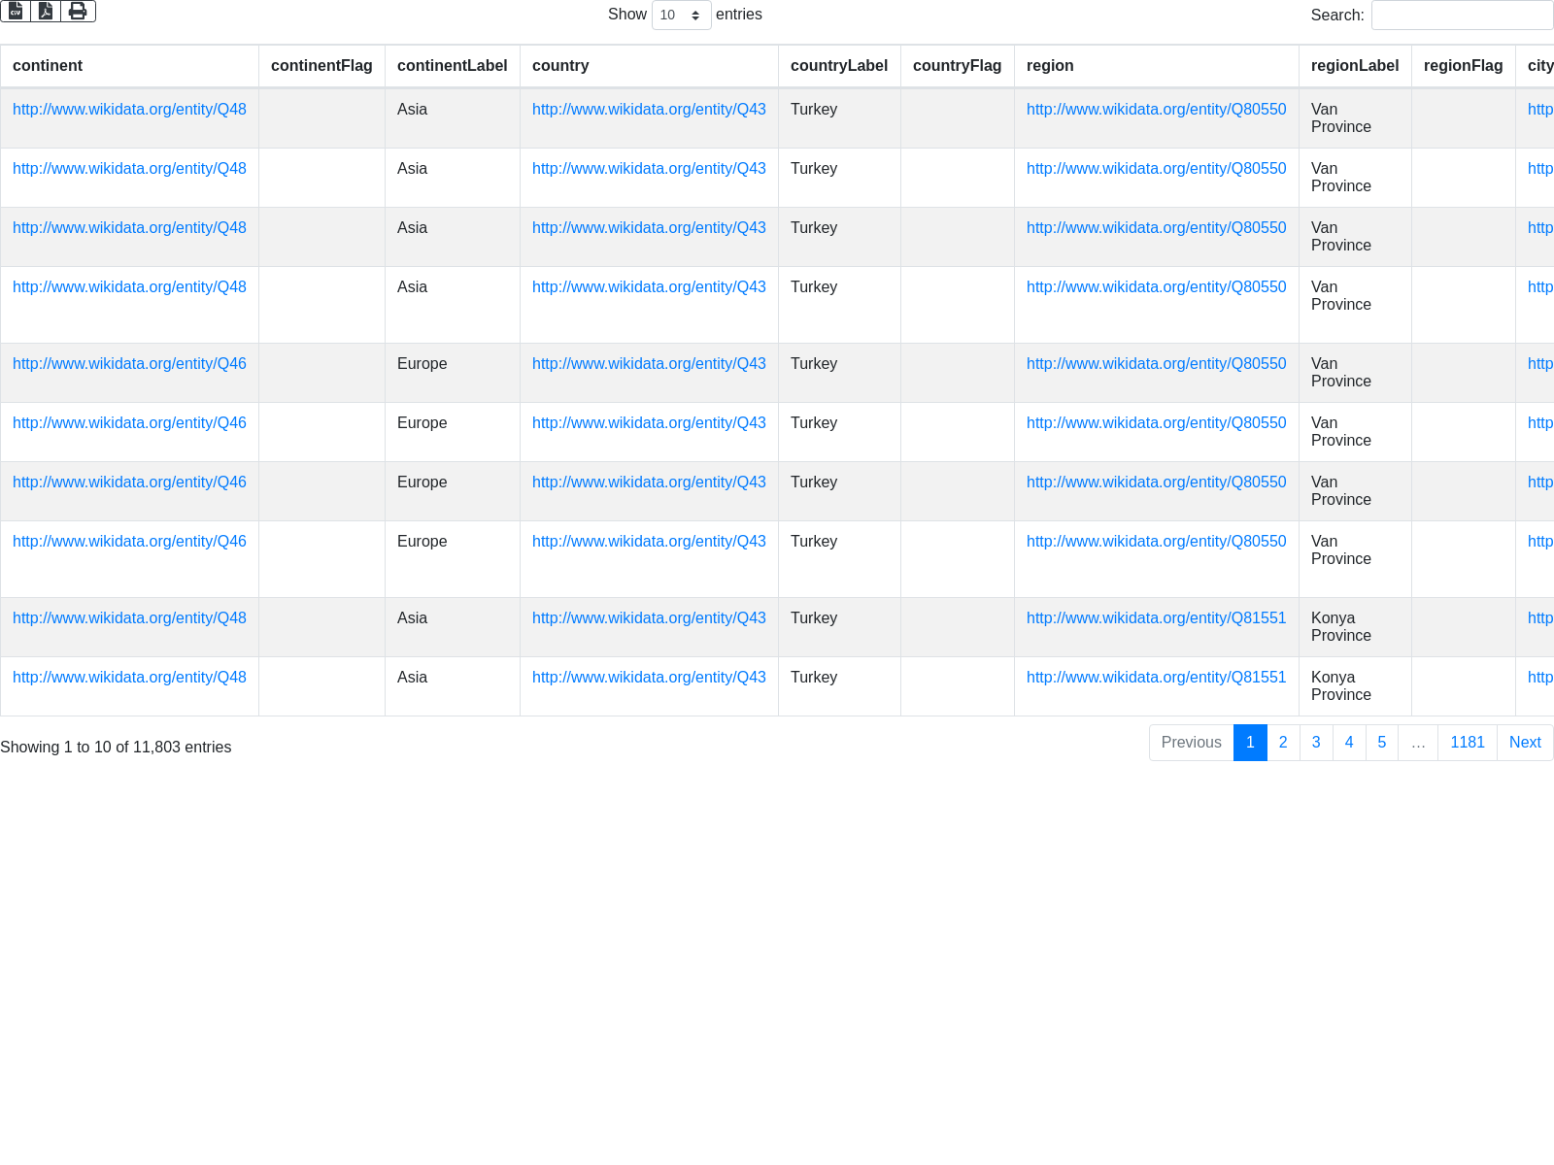Viewport: 1554px width, 1165px height.
Task: Sort by the regionLabel column header
Action: pos(1354,66)
